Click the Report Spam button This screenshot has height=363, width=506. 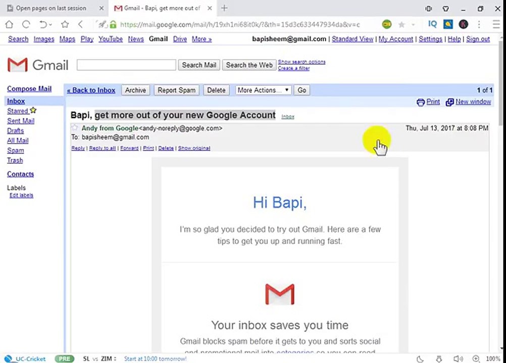[177, 90]
